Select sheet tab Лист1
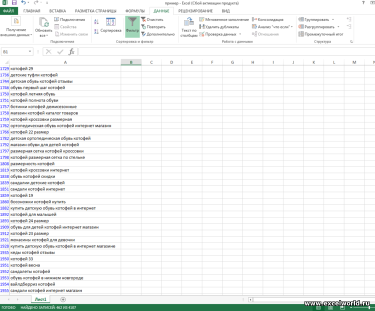Screen dimensions: 375x311 click(x=40, y=299)
